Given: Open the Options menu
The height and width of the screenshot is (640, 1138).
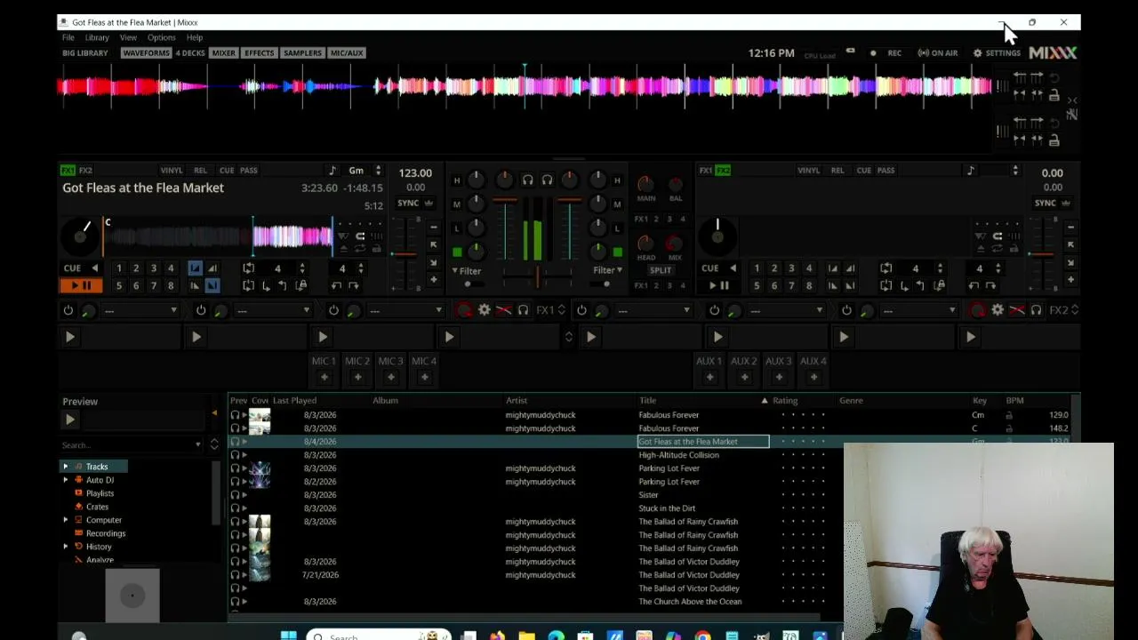Looking at the screenshot, I should point(161,37).
